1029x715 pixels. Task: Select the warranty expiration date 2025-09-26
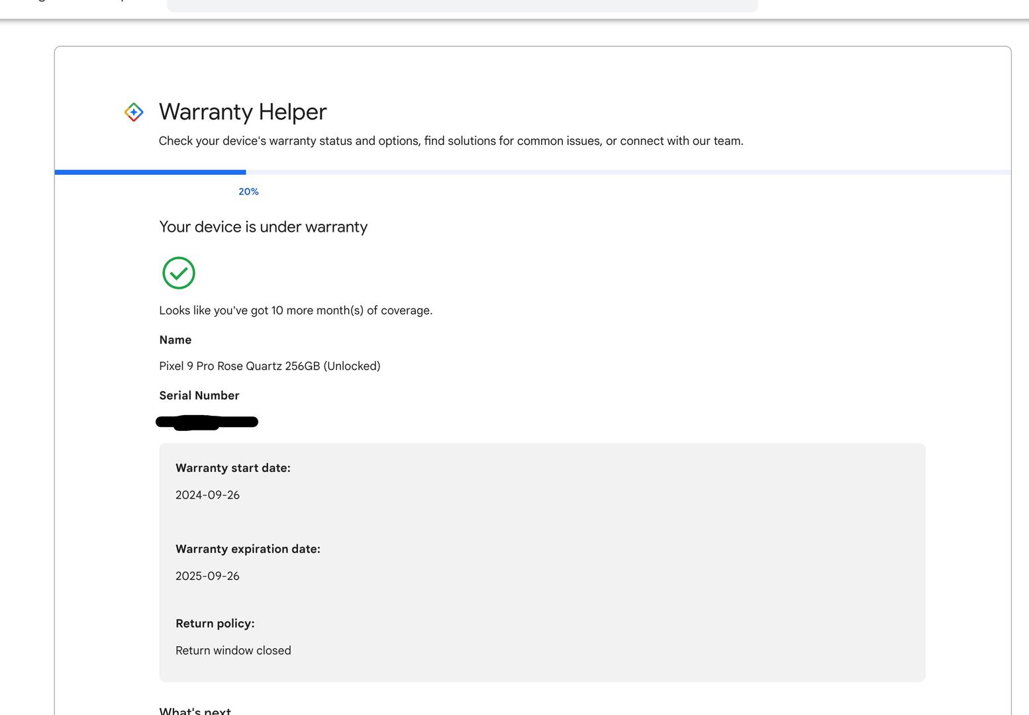tap(207, 576)
